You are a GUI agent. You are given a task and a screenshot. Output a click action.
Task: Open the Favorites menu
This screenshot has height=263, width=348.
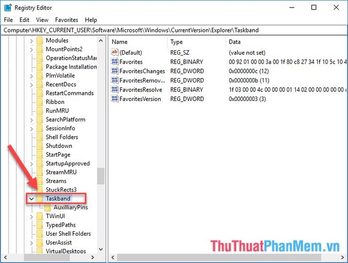click(67, 20)
